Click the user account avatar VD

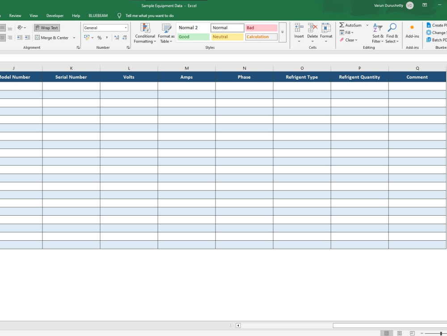(409, 5)
